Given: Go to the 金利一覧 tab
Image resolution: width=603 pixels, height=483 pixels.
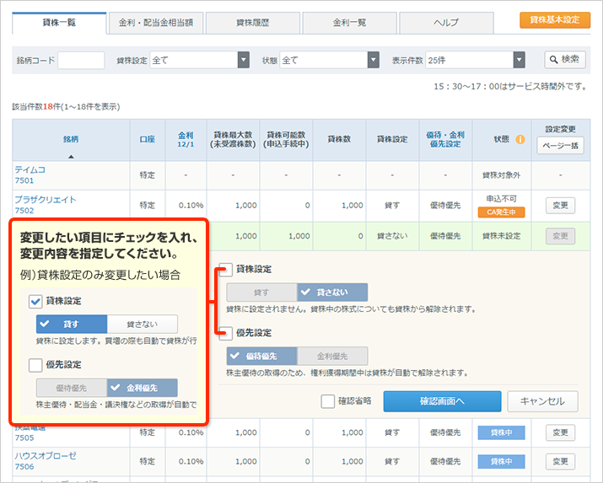Looking at the screenshot, I should pos(349,23).
